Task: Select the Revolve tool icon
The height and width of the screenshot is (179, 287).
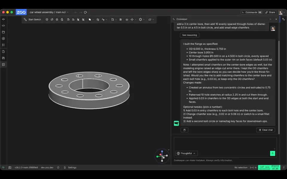Action: coord(62,20)
